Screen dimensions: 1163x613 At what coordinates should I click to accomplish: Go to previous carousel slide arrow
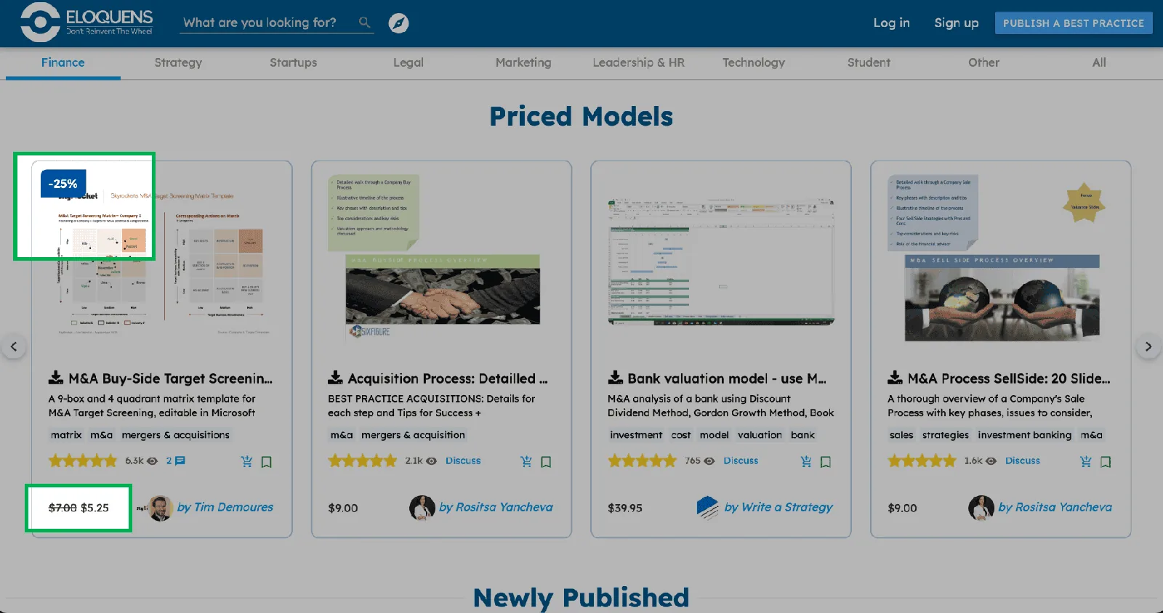[14, 346]
